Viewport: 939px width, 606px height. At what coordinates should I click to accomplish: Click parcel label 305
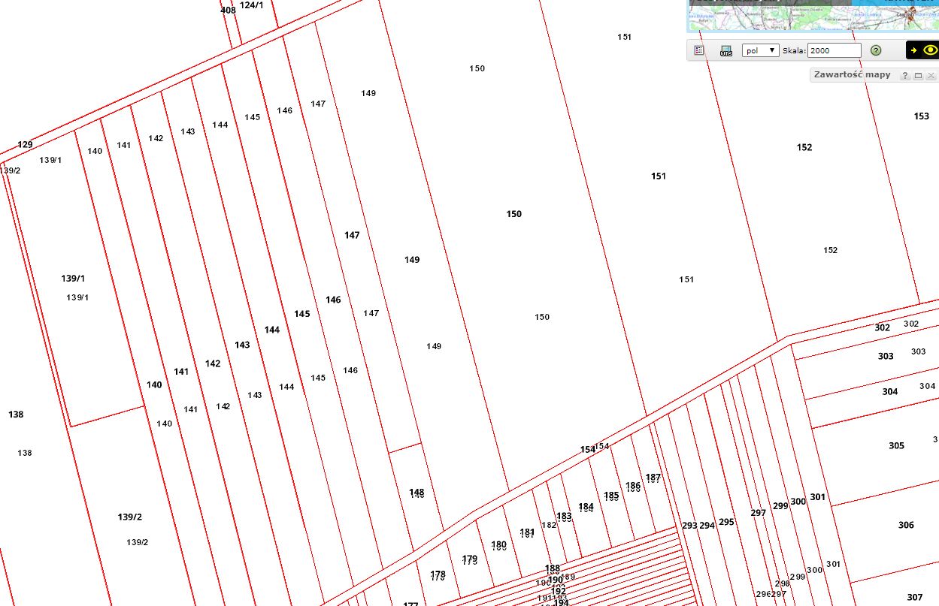896,446
